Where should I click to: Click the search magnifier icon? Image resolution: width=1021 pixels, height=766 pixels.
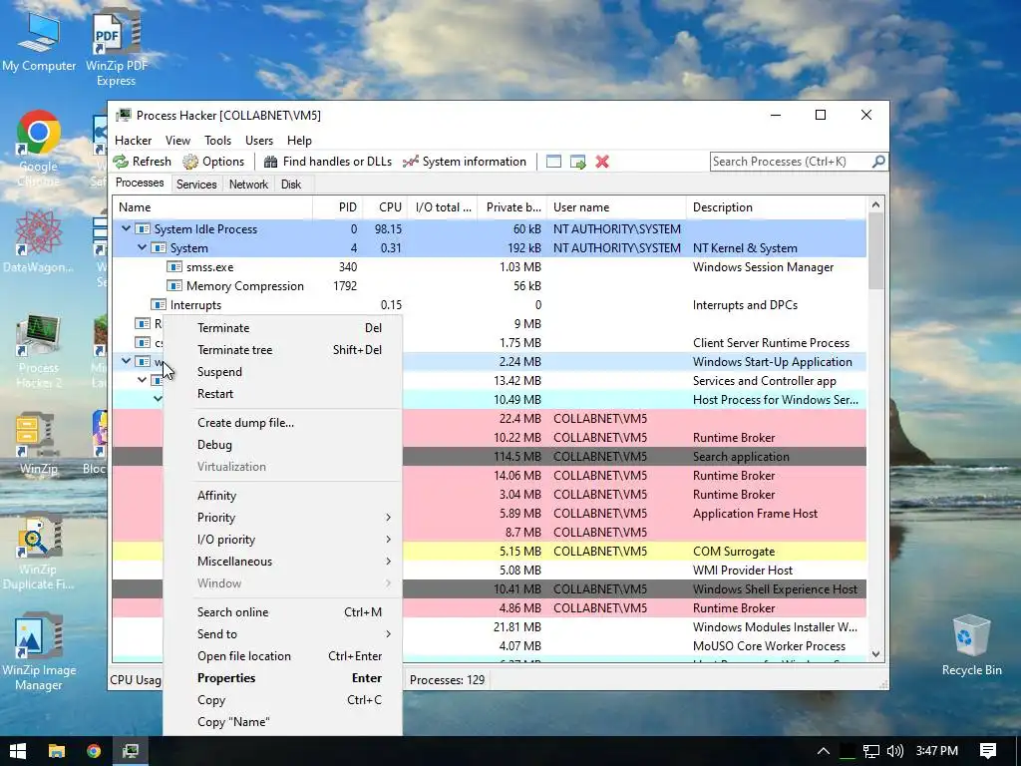[x=878, y=161]
